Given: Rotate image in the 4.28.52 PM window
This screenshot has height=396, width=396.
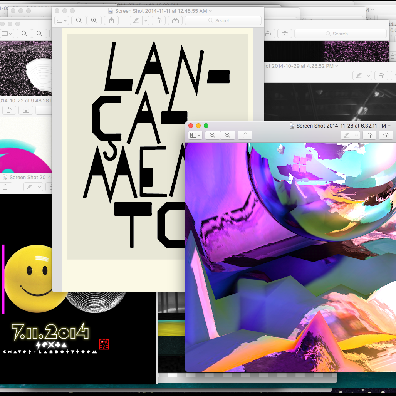Looking at the screenshot, I should click(x=381, y=76).
